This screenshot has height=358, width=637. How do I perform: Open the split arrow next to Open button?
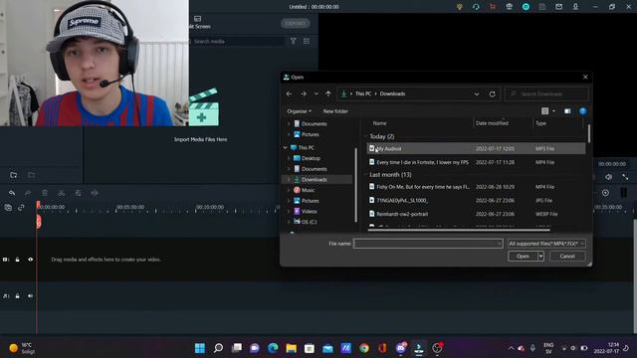coord(540,257)
